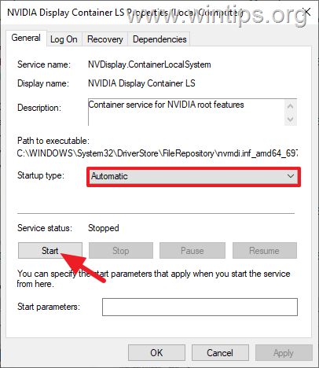Click the Apply button
Screen dimensions: 319x368
(284, 353)
